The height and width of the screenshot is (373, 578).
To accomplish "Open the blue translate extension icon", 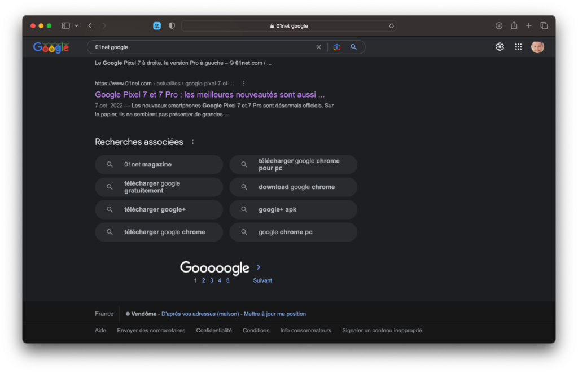I will (157, 25).
